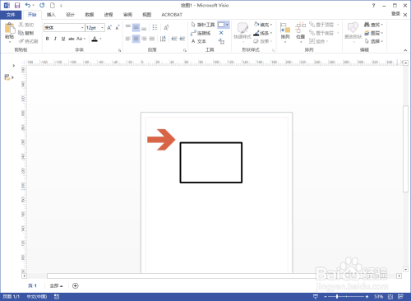
Task: Open the 位置 (Position) menu
Action: click(301, 33)
